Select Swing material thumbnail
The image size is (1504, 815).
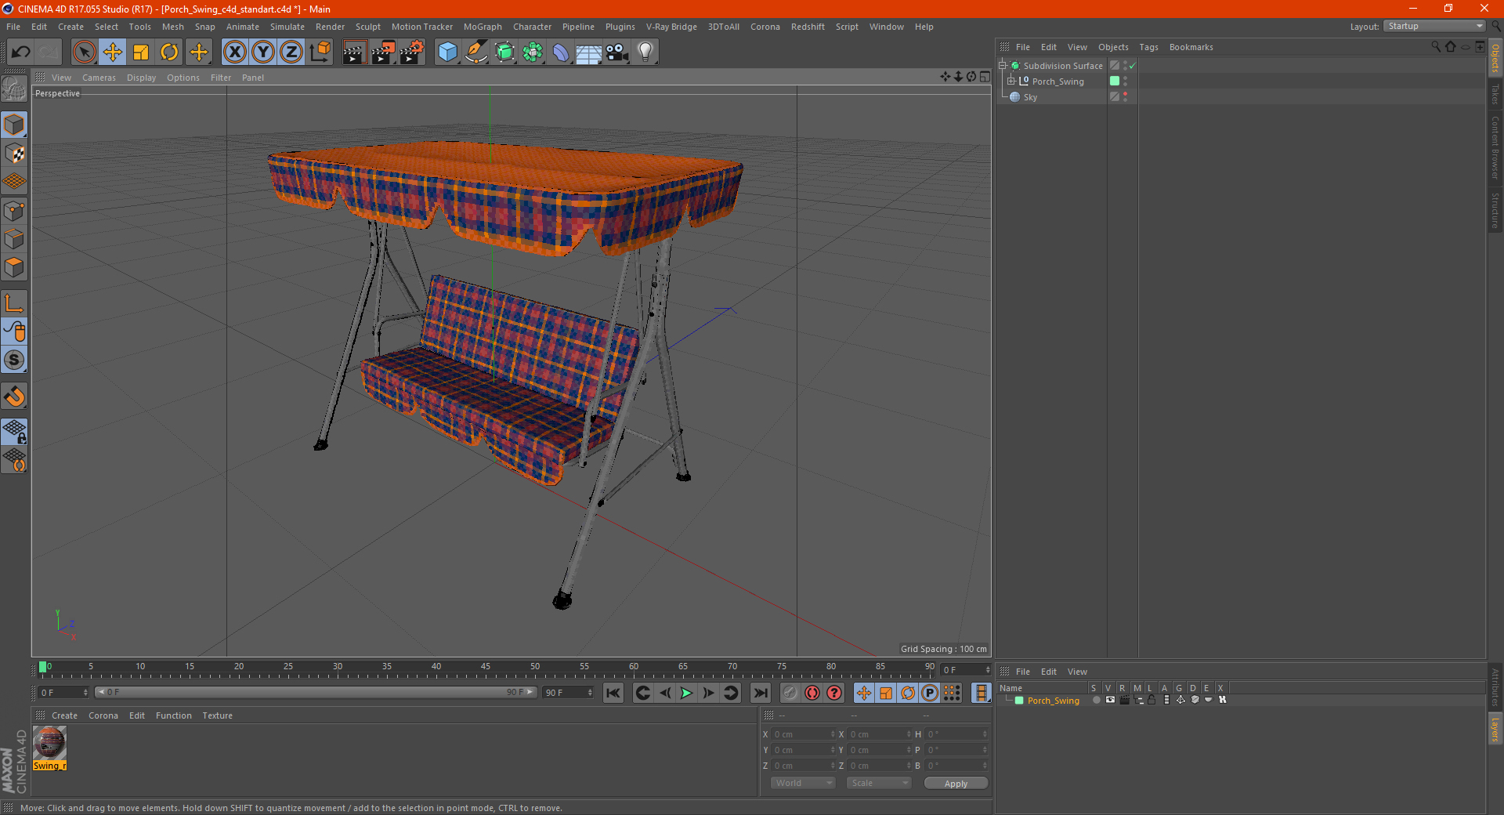(x=49, y=743)
